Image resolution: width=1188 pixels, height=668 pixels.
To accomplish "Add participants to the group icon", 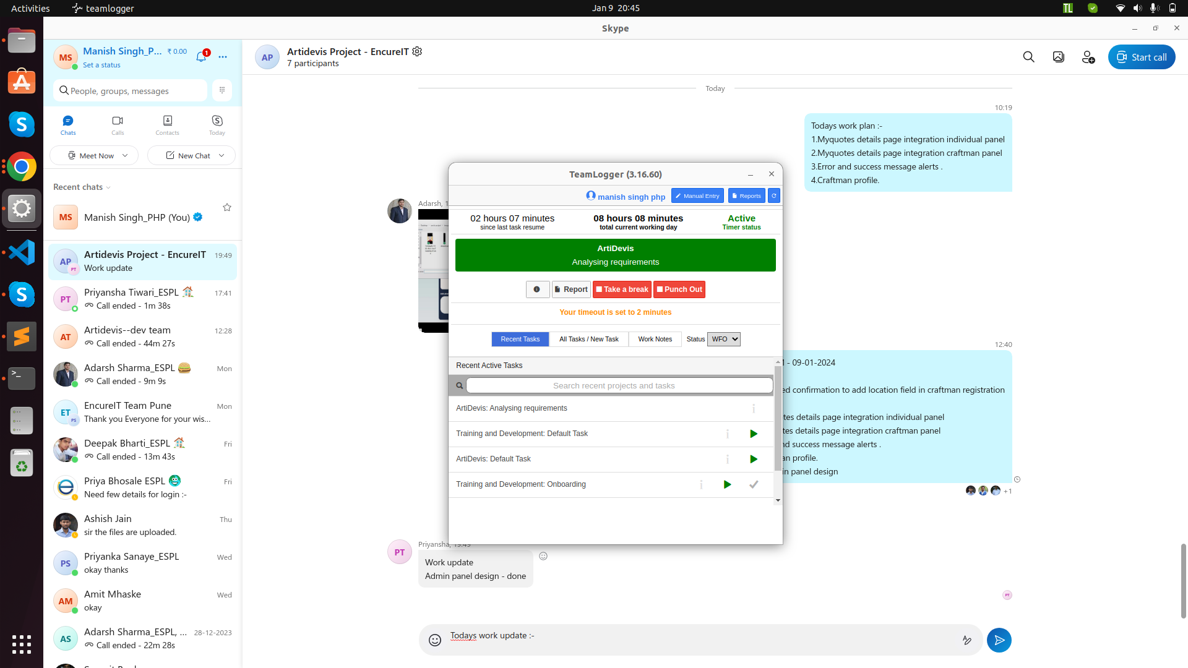I will pyautogui.click(x=1088, y=57).
